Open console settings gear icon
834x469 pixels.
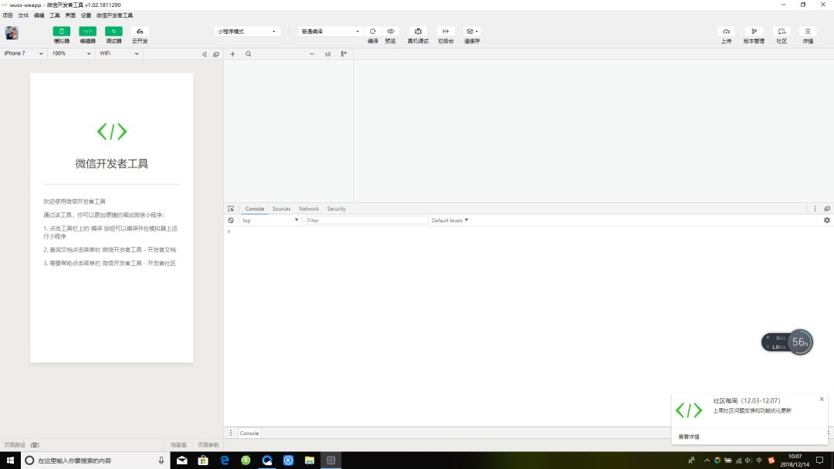point(827,221)
